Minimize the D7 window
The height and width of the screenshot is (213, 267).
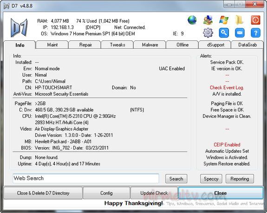click(229, 4)
